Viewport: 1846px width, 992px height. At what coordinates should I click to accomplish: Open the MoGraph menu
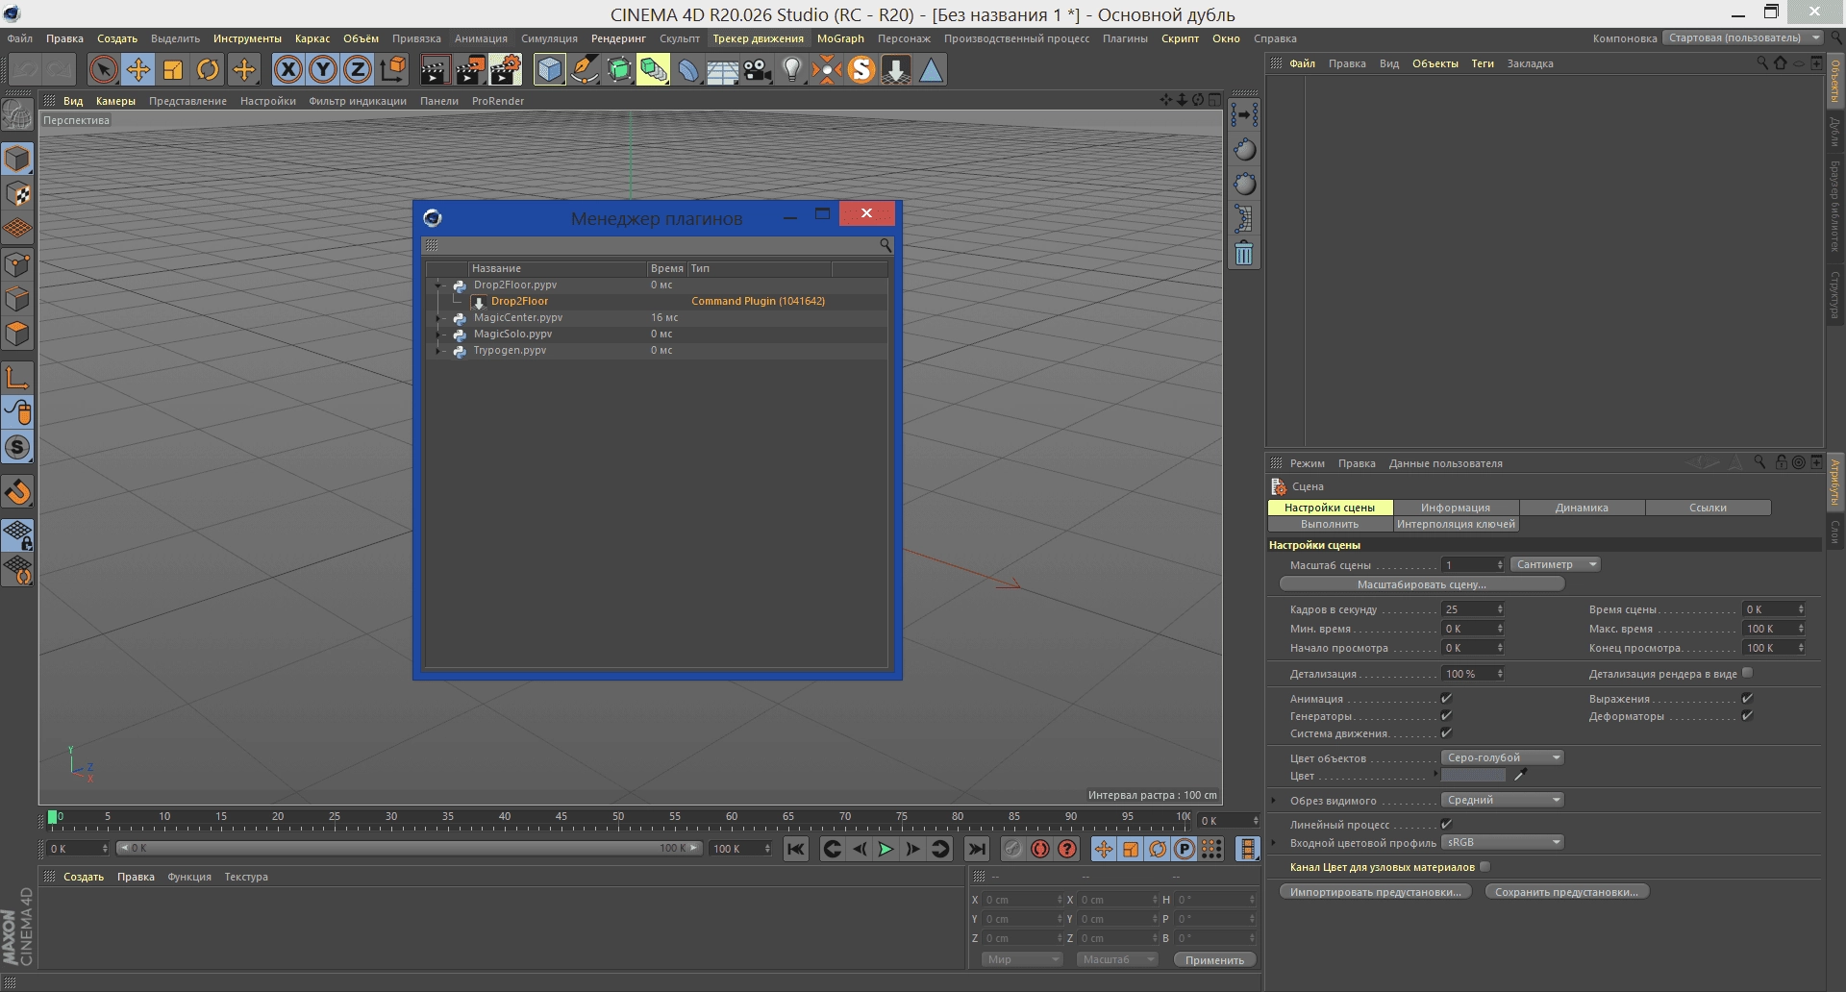pos(840,38)
